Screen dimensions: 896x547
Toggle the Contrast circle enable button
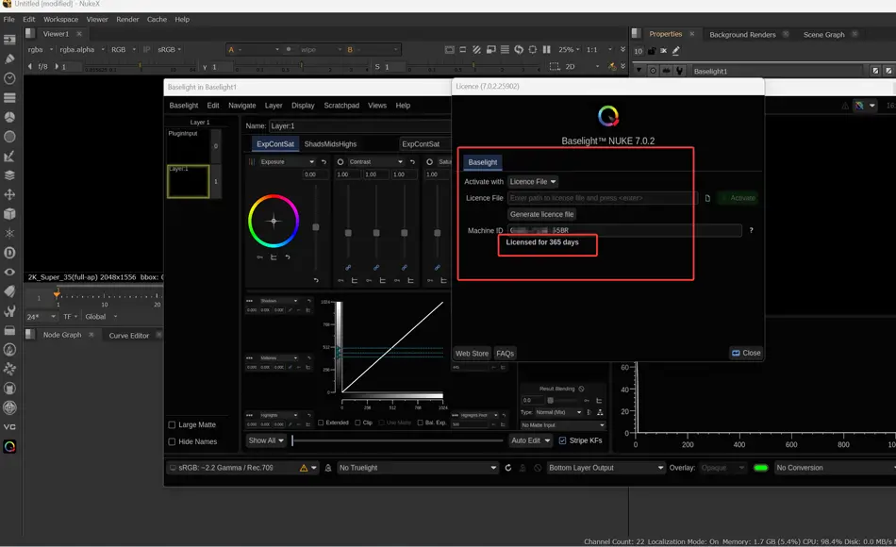340,162
